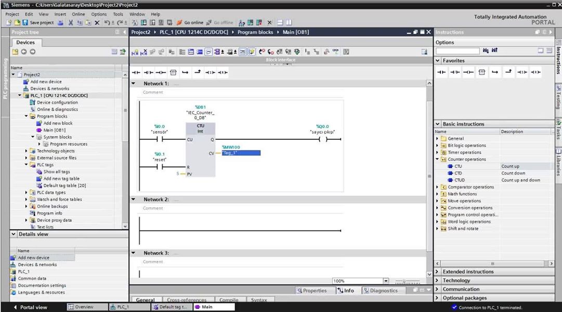The image size is (562, 312).
Task: Select the "sensör" contact in Network 1
Action: click(160, 139)
